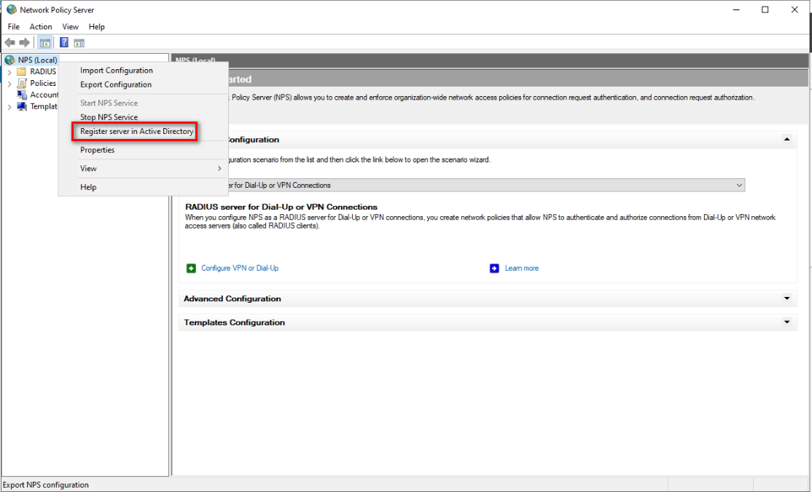
Task: Expand the Advanced Configuration section
Action: 786,298
